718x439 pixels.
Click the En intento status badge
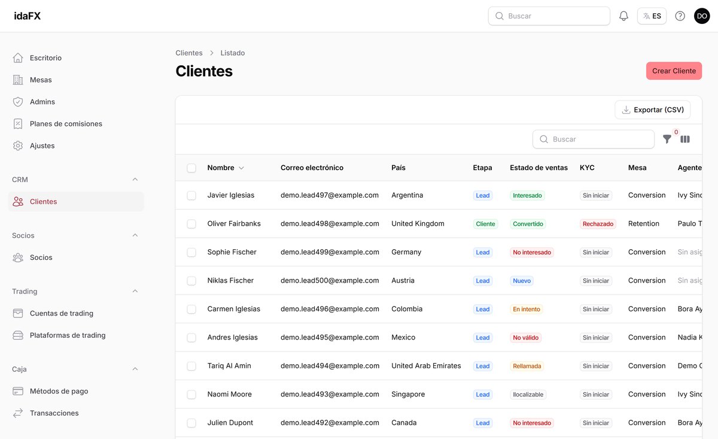click(527, 309)
